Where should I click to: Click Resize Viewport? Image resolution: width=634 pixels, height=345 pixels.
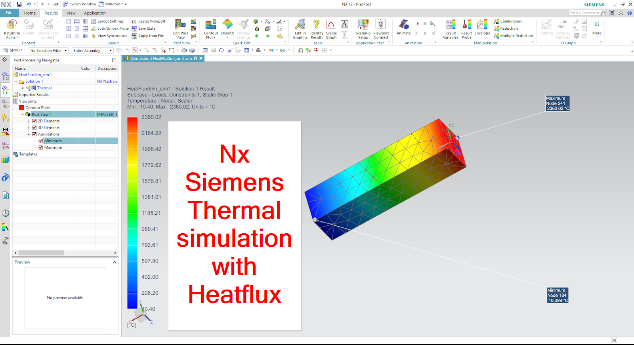tap(149, 21)
